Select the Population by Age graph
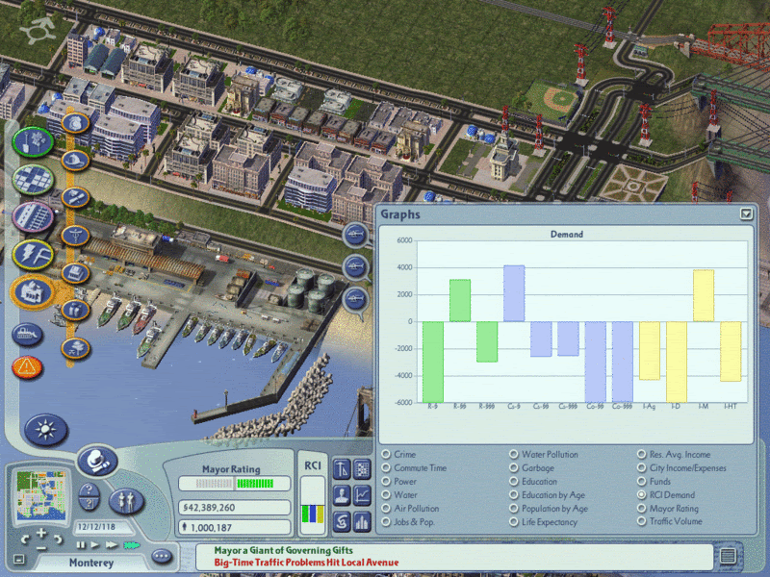The image size is (770, 577). pyautogui.click(x=514, y=509)
